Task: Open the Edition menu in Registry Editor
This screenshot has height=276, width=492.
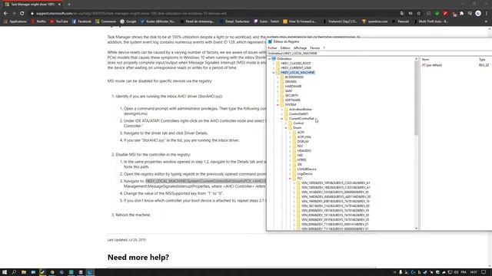Action: coord(285,48)
